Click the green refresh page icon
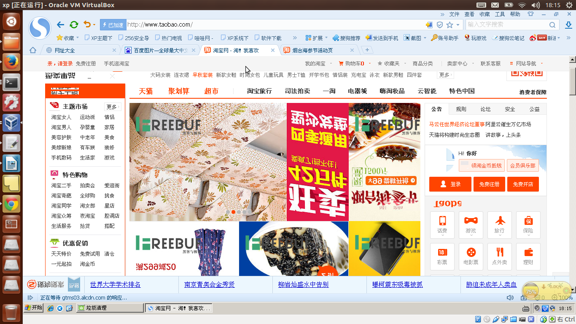 click(74, 25)
